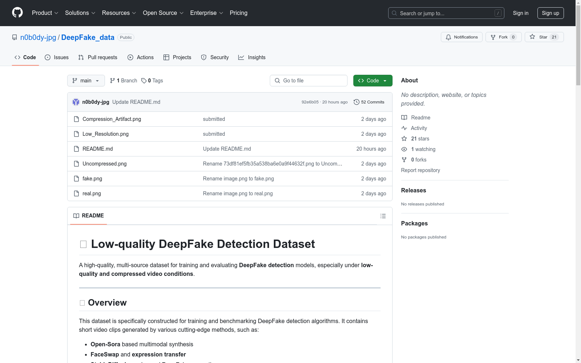581x363 pixels.
Task: View the 0 Tags link
Action: [152, 81]
